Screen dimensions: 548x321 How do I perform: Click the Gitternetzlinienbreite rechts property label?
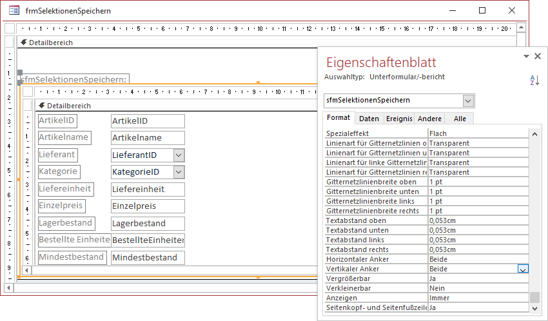coord(373,211)
